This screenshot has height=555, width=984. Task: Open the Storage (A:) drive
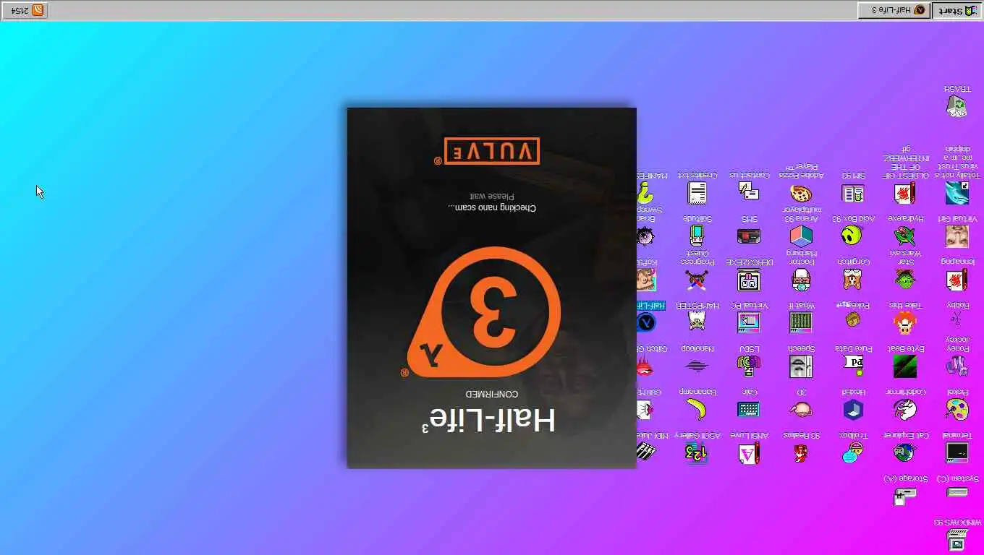pyautogui.click(x=904, y=496)
